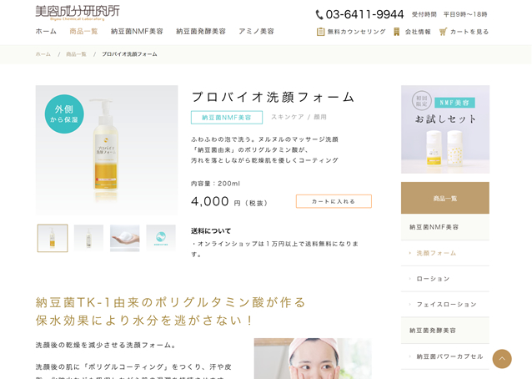Open 商品一覧 in top navigation
This screenshot has height=379, width=532.
pyautogui.click(x=83, y=31)
